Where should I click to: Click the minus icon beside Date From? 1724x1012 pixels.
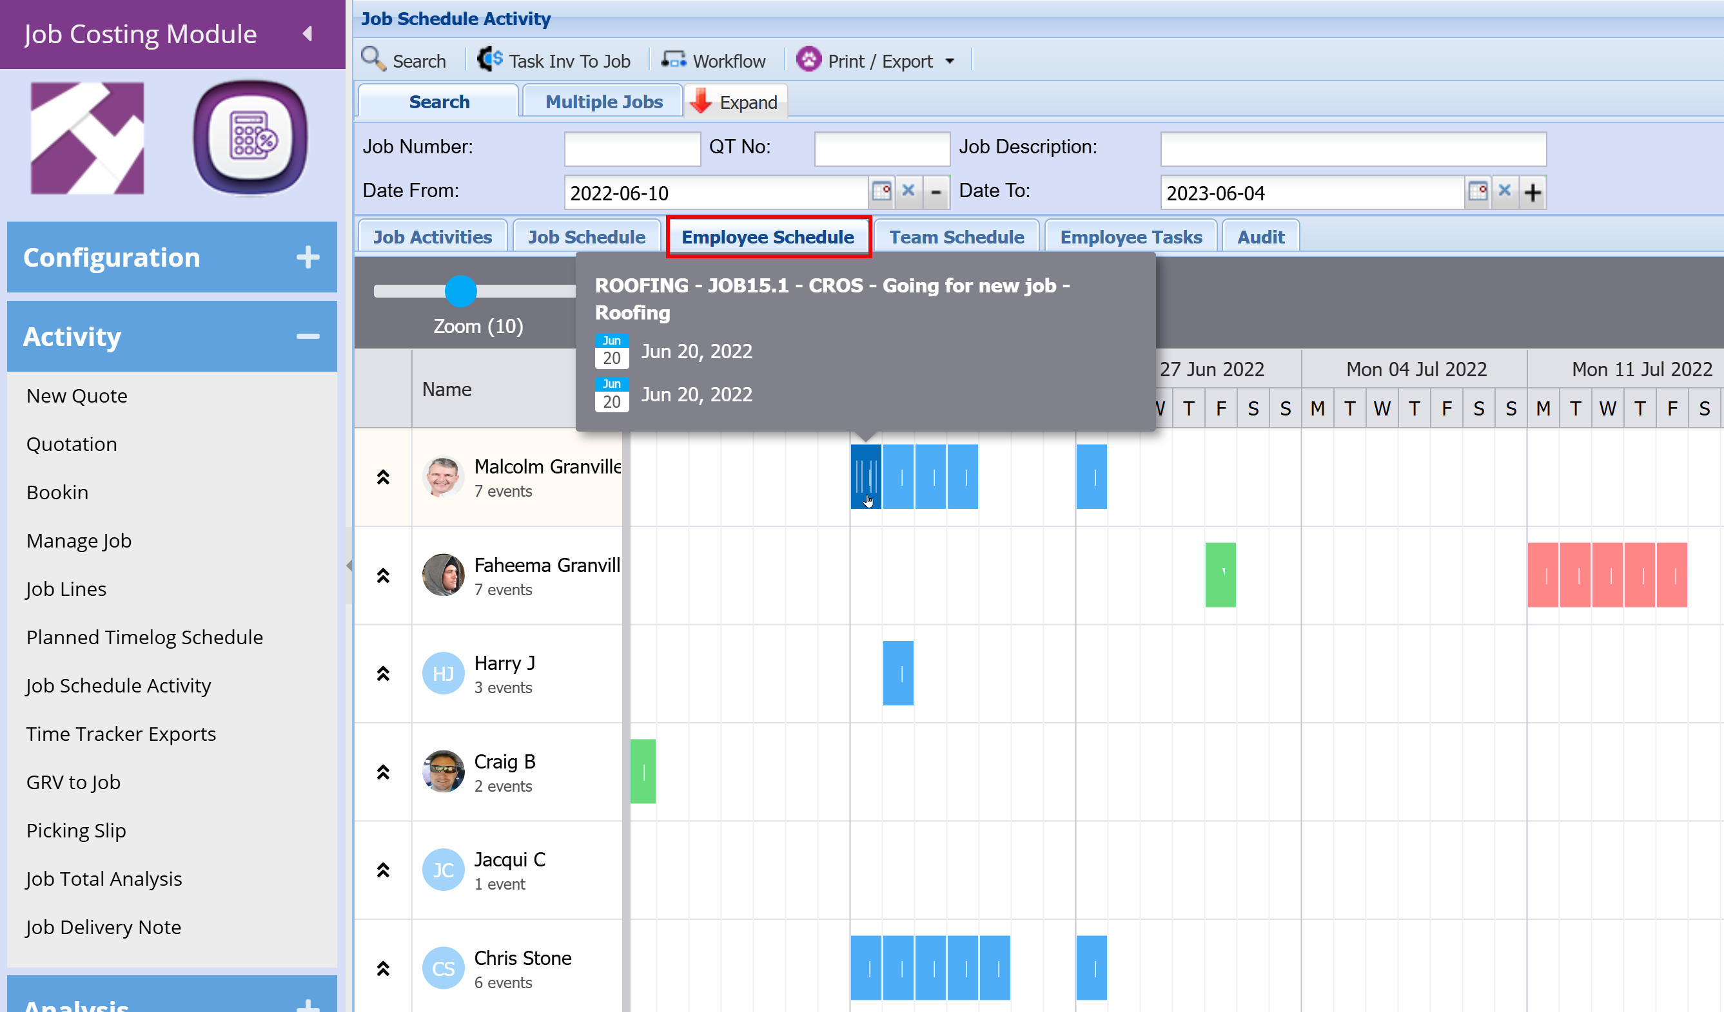[936, 192]
